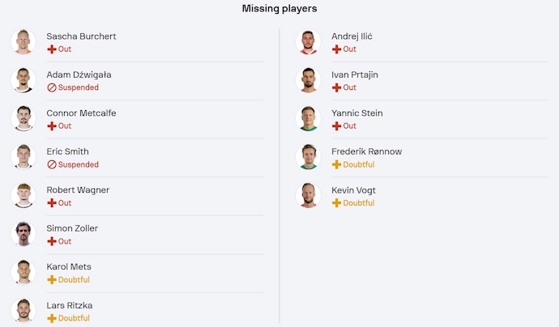Click red cross icon under Simon Zoller
Viewport: 559px width, 327px height.
(51, 241)
